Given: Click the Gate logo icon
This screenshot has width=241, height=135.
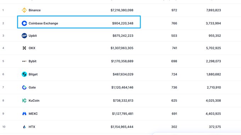Looking at the screenshot, I should coord(24,87).
